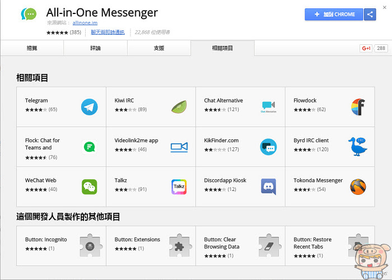Viewport: 392px width, 280px height.
Task: Open the Videolink2me camera outline icon
Action: click(x=179, y=147)
